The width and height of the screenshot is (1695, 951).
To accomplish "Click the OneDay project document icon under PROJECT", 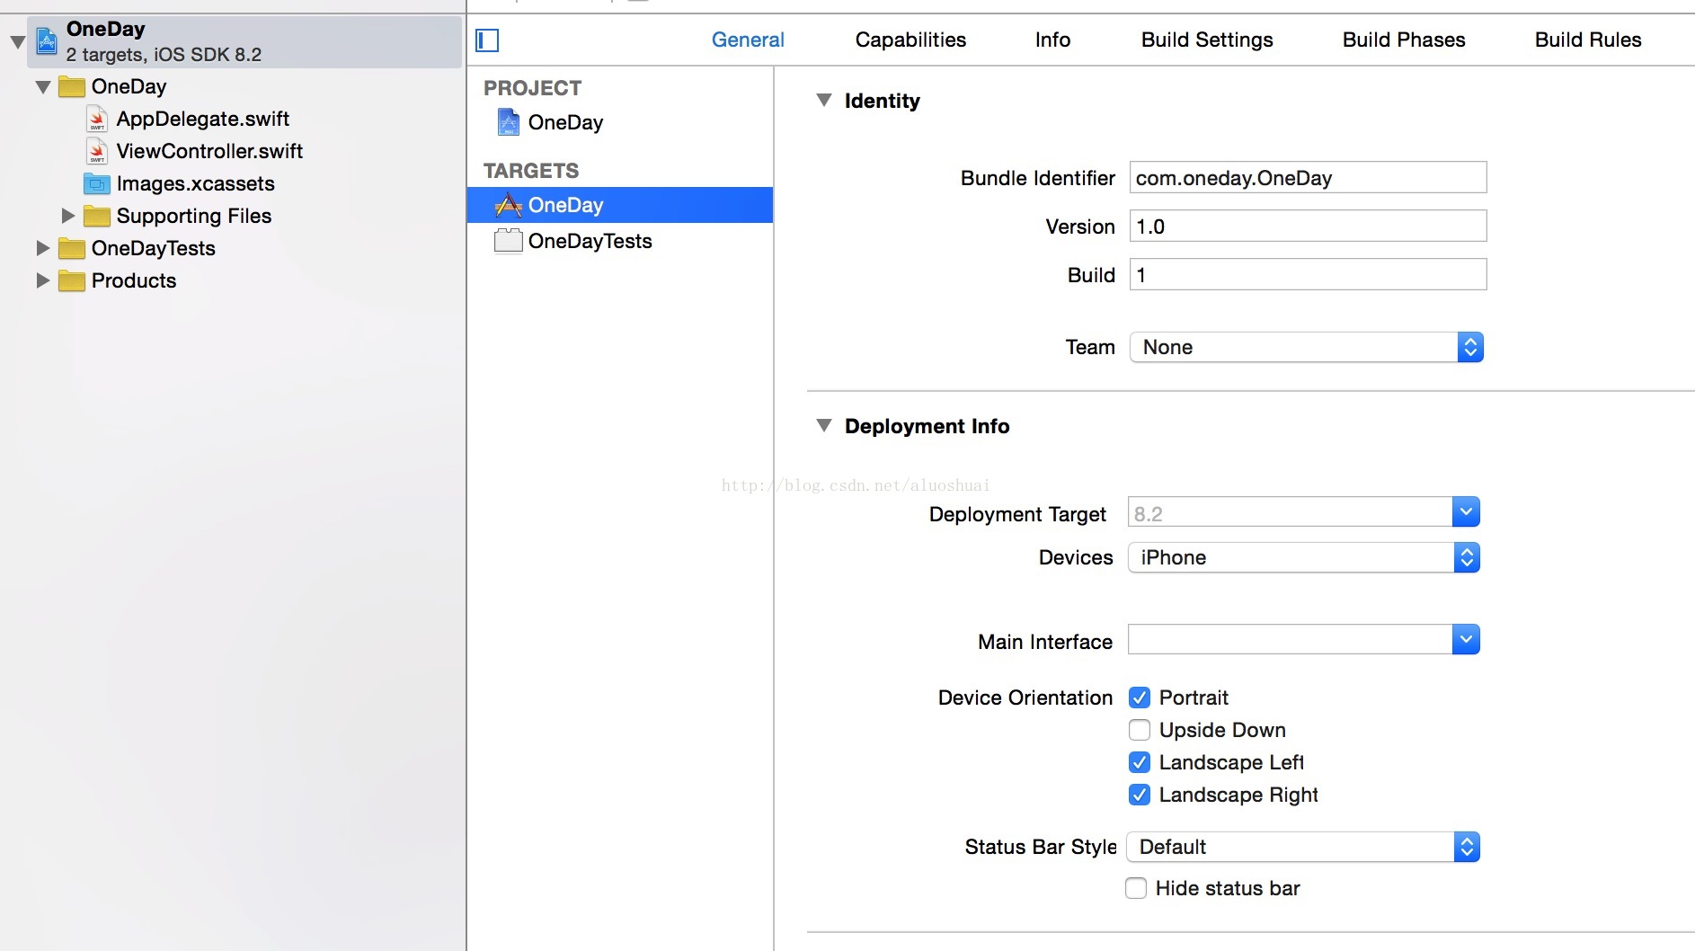I will point(509,122).
